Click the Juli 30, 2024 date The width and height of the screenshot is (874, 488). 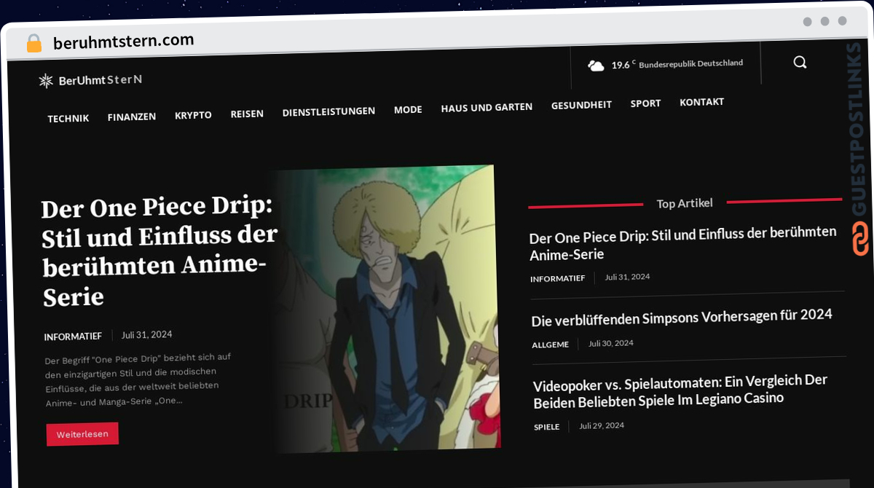tap(611, 343)
